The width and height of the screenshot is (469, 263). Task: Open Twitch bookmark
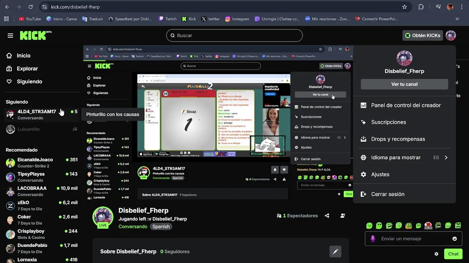tap(167, 19)
